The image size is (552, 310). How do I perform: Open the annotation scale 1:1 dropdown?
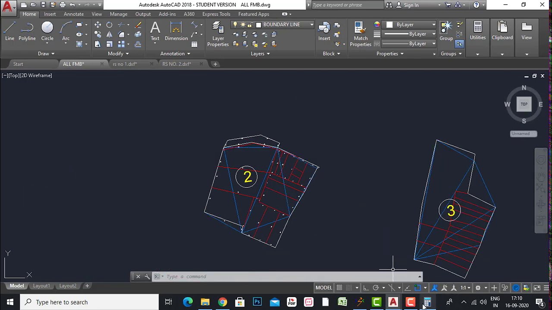[x=465, y=288]
